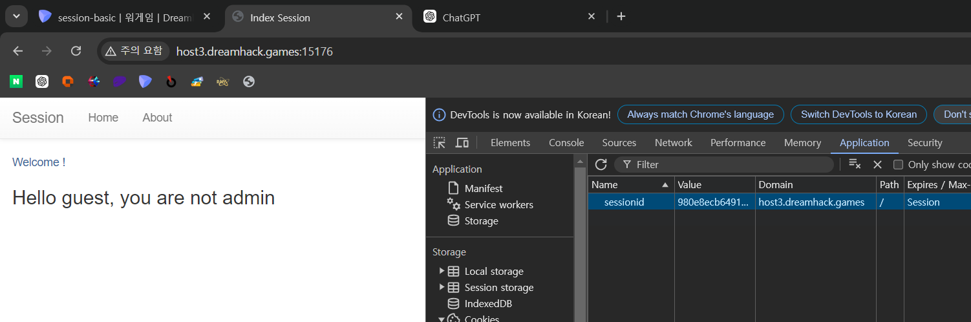Image resolution: width=971 pixels, height=322 pixels.
Task: Select the Application DevTools tab
Action: [x=864, y=143]
